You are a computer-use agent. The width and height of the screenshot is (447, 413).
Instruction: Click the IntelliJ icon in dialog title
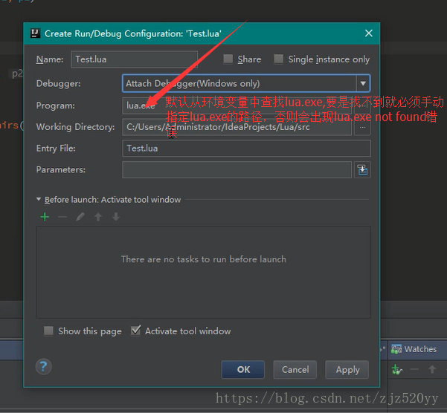(36, 33)
